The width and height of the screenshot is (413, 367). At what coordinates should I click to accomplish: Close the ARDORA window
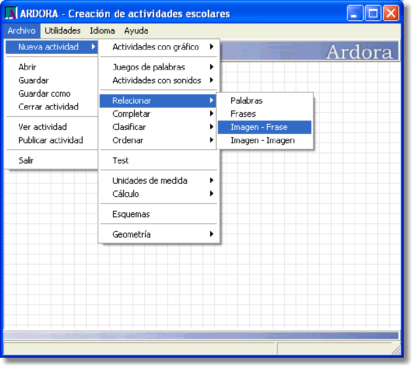tap(391, 13)
